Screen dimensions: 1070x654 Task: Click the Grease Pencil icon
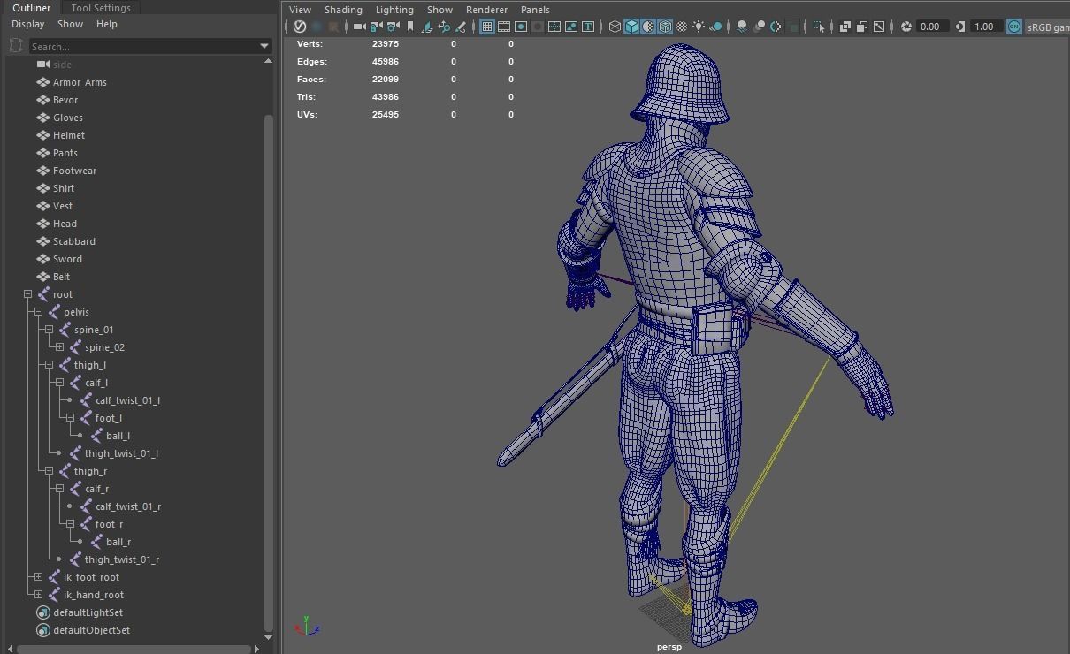point(461,27)
